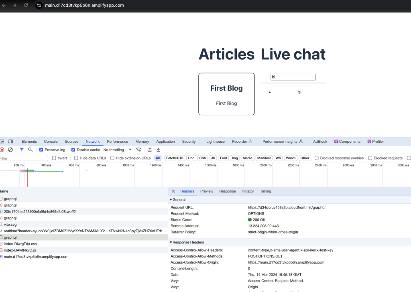Select the index-DiwrgTda.css request row
Image resolution: width=411 pixels, height=292 pixels.
(x=84, y=244)
